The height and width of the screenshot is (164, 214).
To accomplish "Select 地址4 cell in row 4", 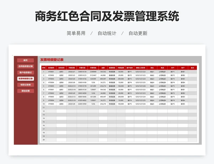I will 152,82.
